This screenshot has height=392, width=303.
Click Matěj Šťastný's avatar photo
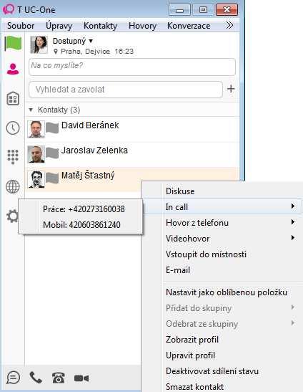coord(36,179)
